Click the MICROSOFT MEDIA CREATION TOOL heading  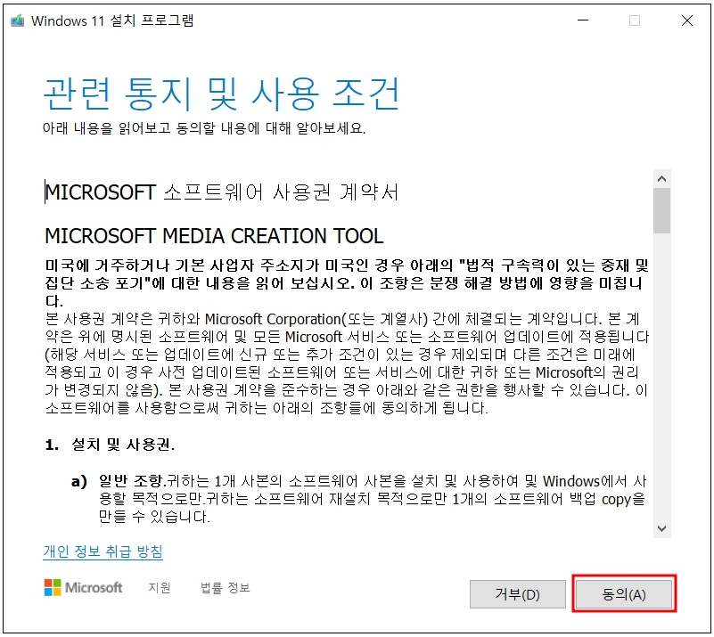(x=214, y=236)
